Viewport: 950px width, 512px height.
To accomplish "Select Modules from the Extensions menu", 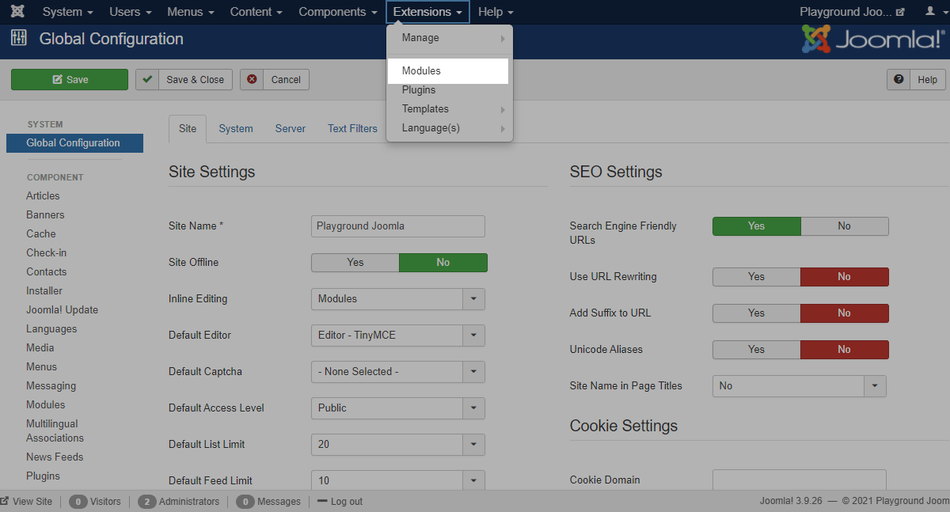I will [x=421, y=71].
